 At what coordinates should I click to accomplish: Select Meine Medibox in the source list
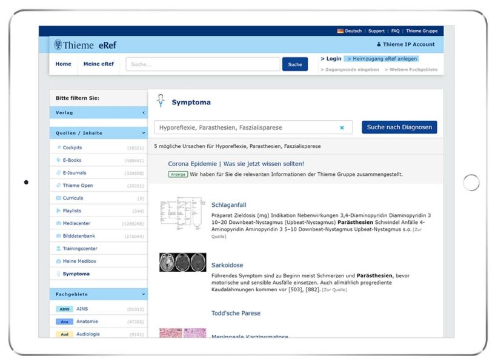tap(99, 261)
